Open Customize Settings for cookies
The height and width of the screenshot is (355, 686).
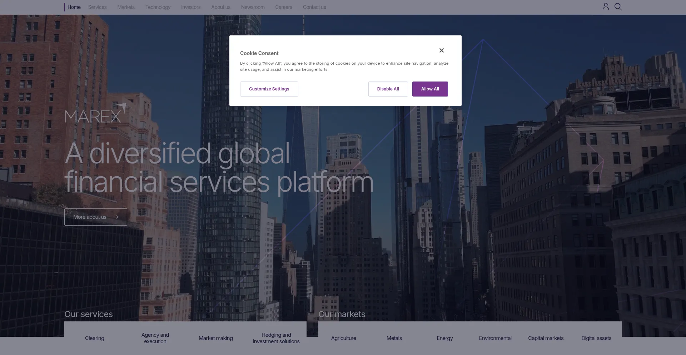269,89
